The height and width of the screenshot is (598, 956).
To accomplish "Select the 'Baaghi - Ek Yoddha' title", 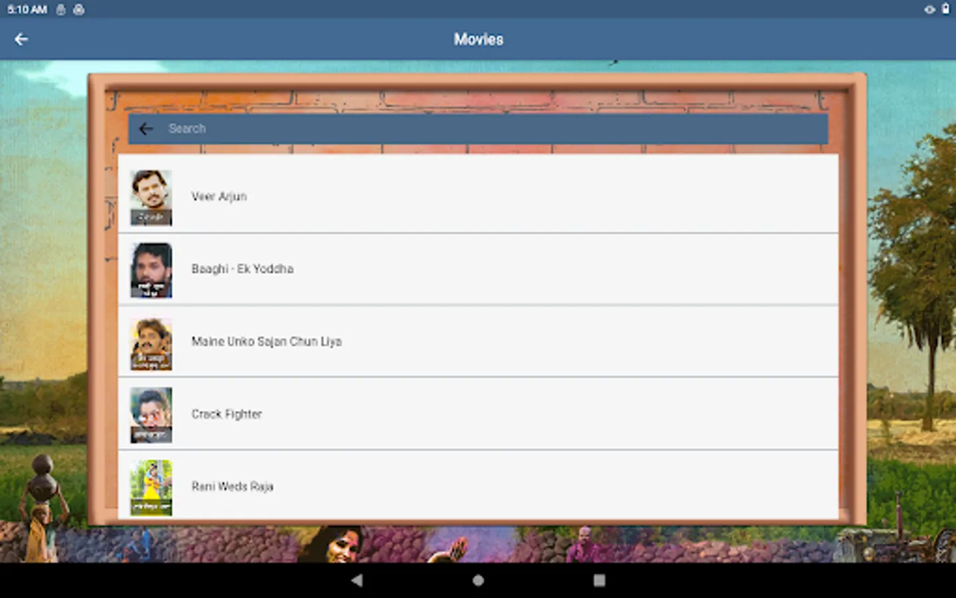I will (x=242, y=269).
